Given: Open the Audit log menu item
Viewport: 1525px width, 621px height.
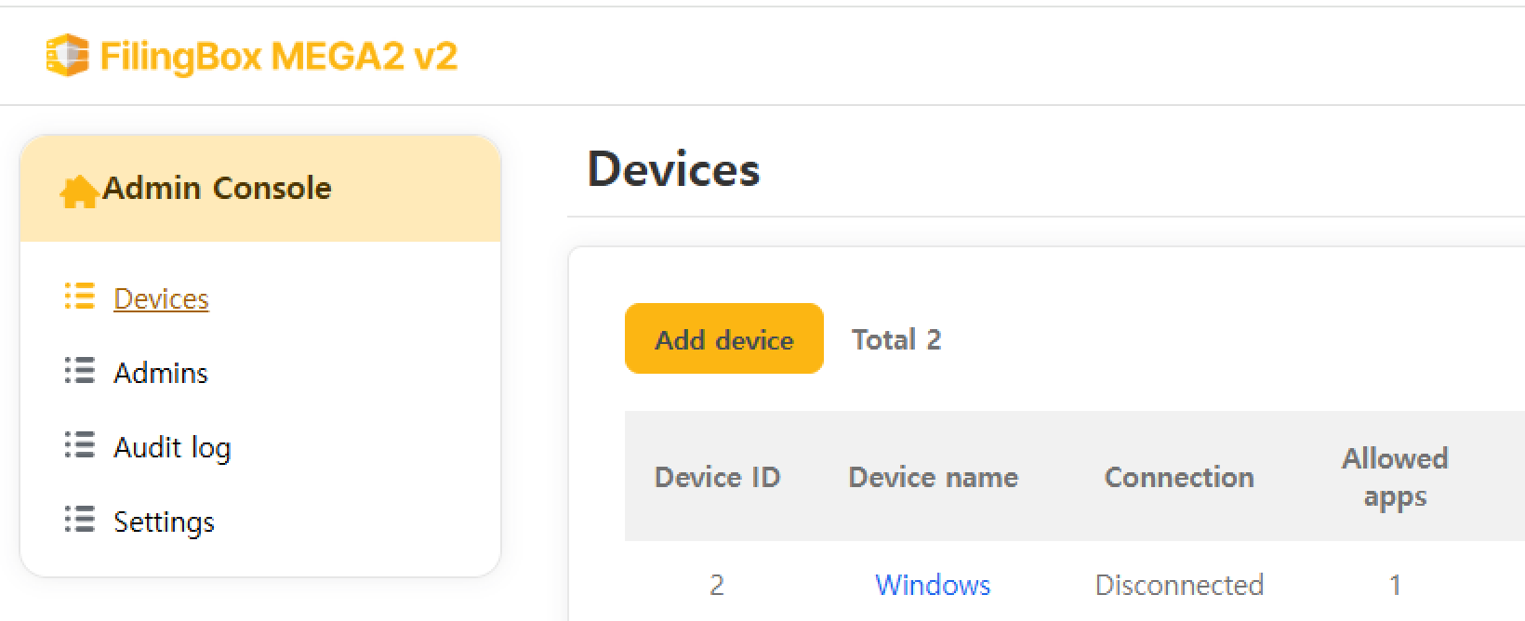Looking at the screenshot, I should click(x=172, y=447).
